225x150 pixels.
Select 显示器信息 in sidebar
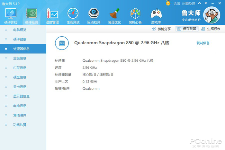[x=23, y=96]
